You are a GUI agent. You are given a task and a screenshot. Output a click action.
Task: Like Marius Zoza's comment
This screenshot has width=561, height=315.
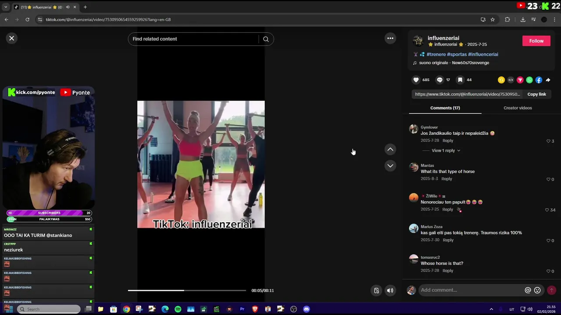click(548, 241)
